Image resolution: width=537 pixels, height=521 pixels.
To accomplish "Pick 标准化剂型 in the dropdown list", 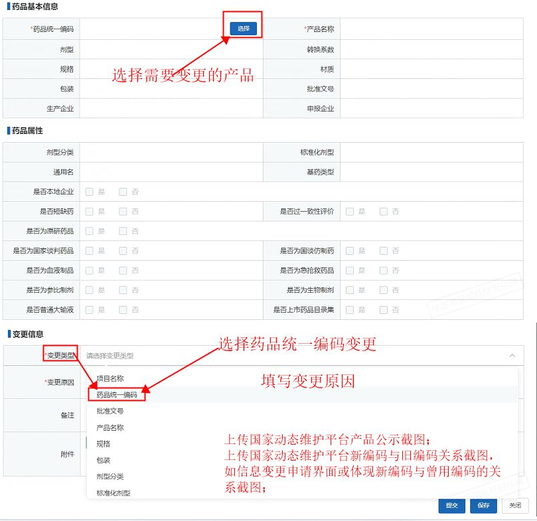I will point(114,493).
